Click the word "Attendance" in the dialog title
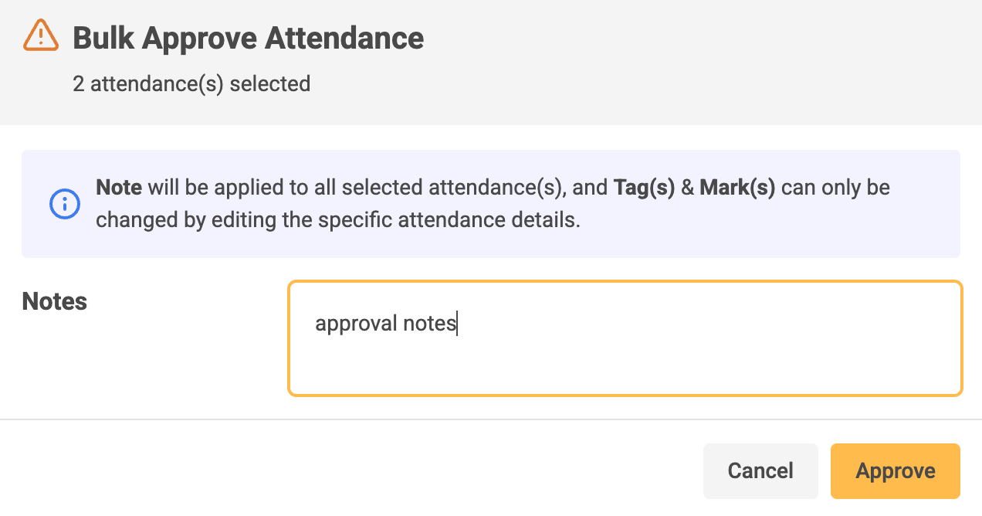Screen dimensions: 982x516 click(344, 38)
